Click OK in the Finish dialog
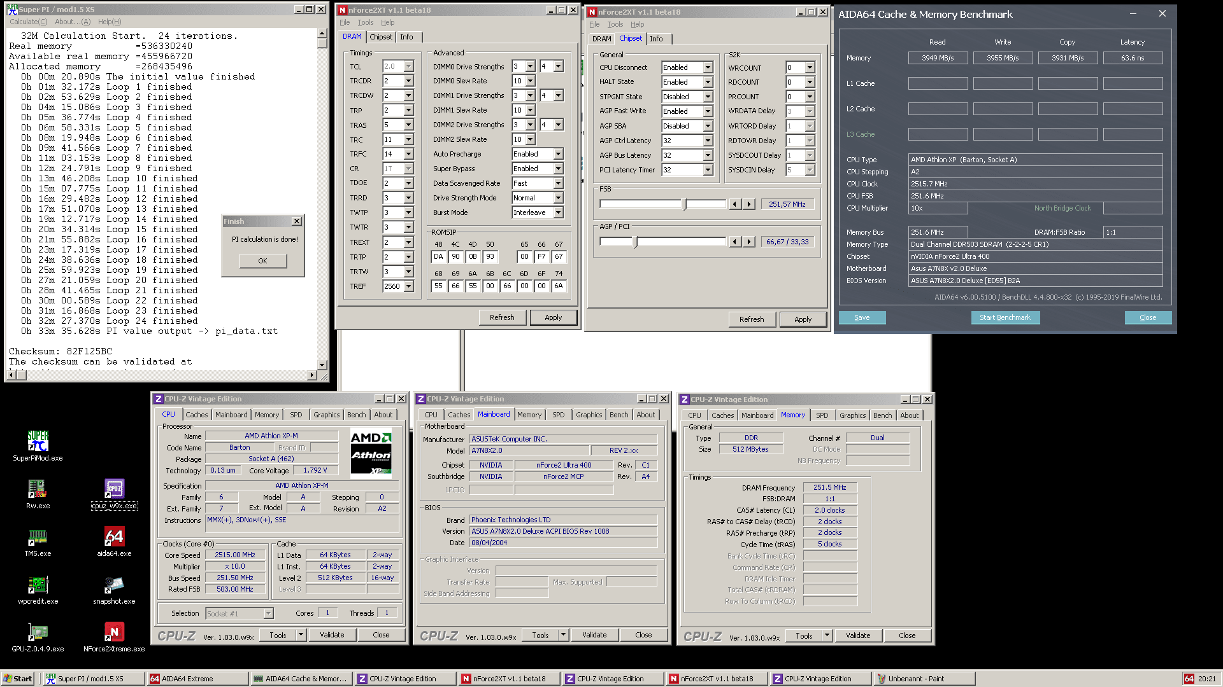The width and height of the screenshot is (1223, 687). [262, 261]
